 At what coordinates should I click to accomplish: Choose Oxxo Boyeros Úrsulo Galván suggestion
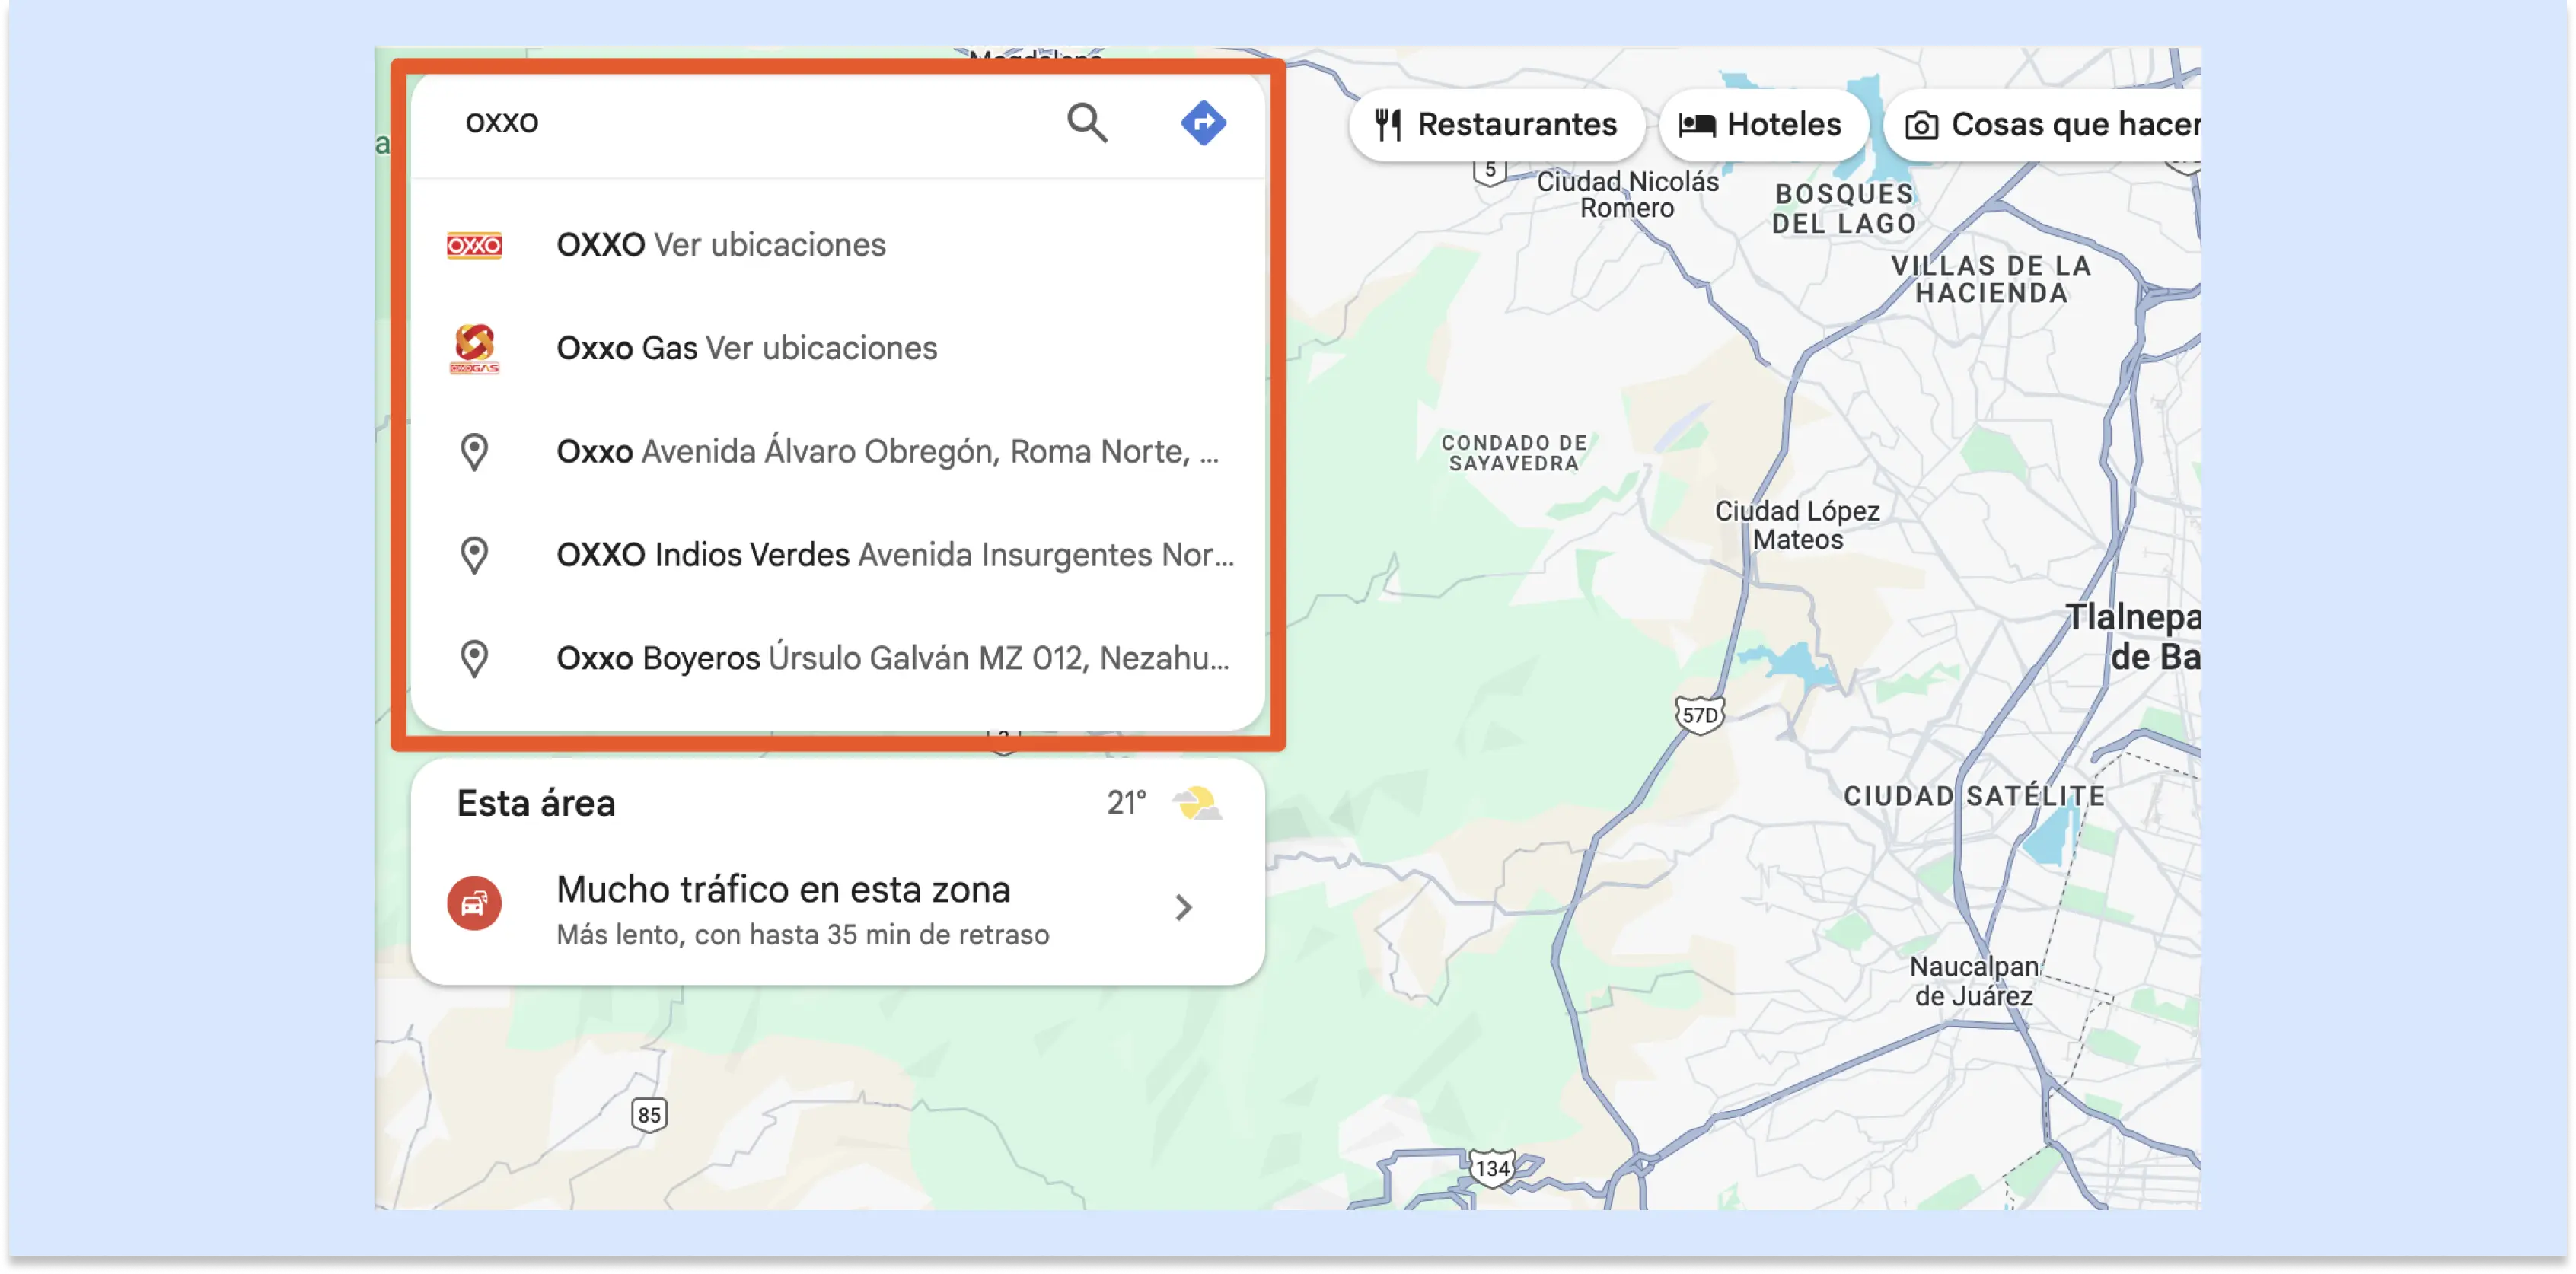click(838, 659)
